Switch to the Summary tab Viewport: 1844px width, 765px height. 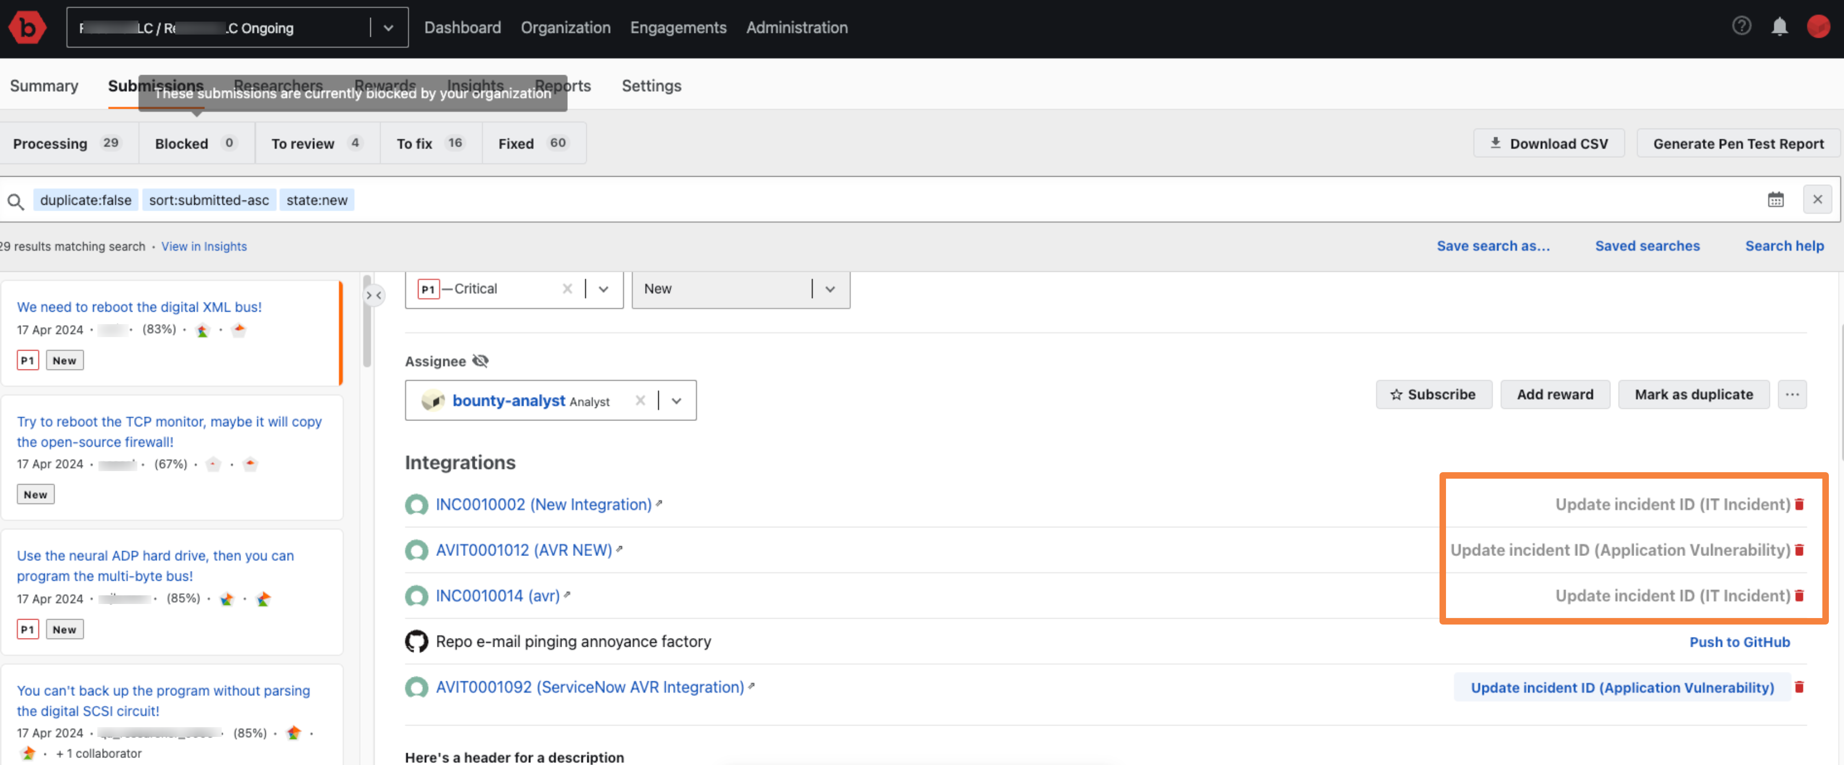(x=44, y=86)
